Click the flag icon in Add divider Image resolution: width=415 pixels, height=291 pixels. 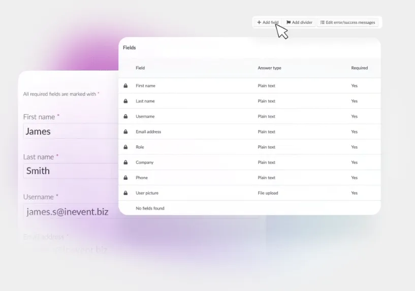click(289, 22)
